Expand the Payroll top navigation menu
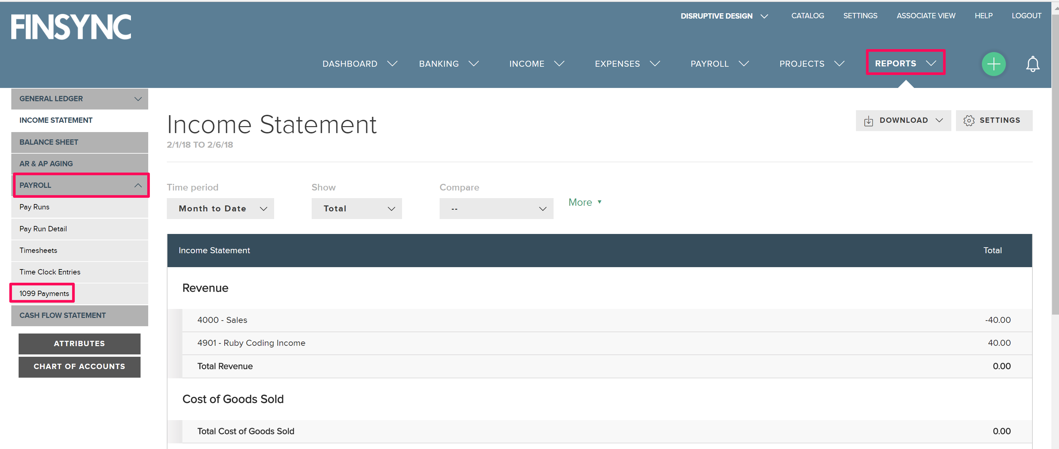Image resolution: width=1059 pixels, height=449 pixels. pyautogui.click(x=719, y=64)
